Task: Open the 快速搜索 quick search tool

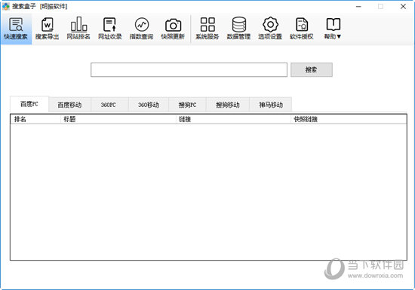Action: pyautogui.click(x=16, y=29)
